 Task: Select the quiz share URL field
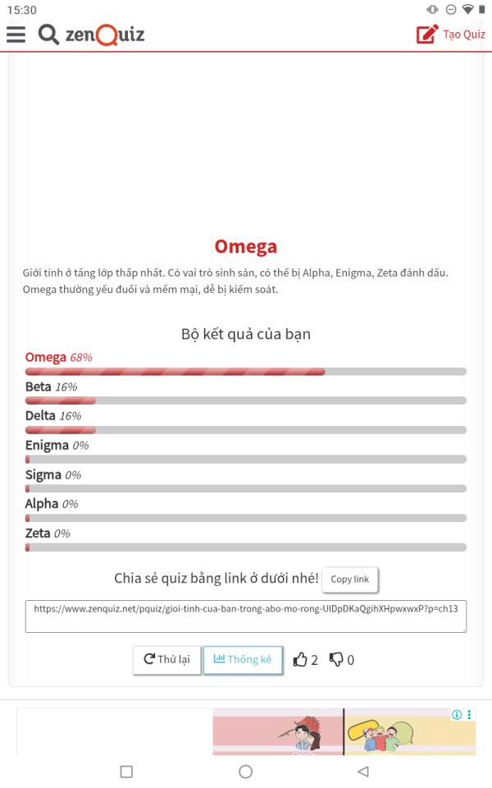tap(245, 616)
